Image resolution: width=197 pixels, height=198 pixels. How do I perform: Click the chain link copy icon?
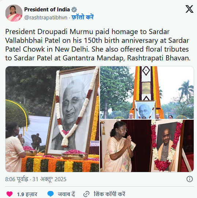click(86, 194)
